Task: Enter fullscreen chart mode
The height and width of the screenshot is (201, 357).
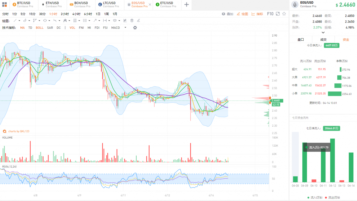Action: 278,14
